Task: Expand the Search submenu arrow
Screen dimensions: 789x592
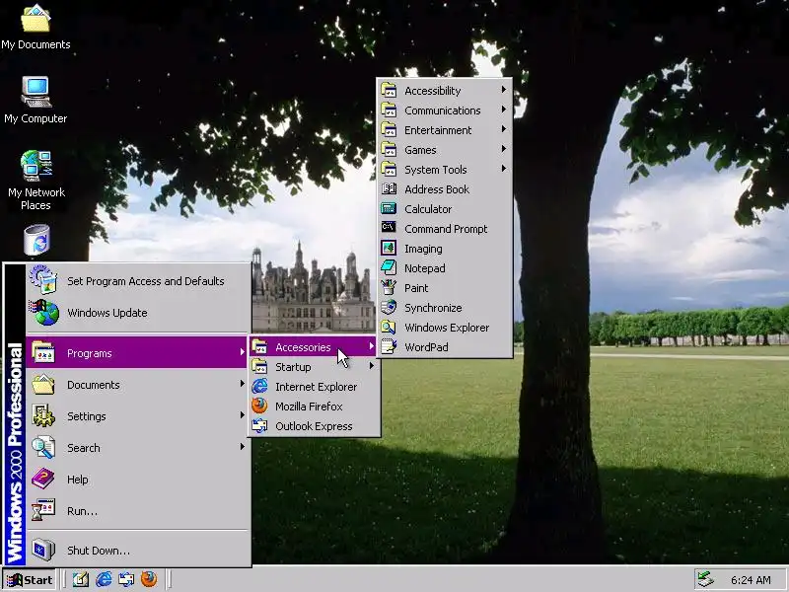Action: coord(242,447)
